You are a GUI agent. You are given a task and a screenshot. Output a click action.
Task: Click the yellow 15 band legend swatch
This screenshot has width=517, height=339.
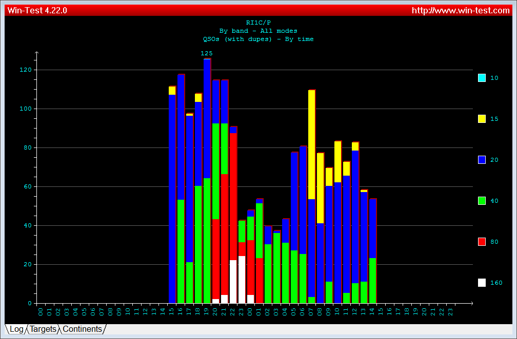pyautogui.click(x=482, y=119)
